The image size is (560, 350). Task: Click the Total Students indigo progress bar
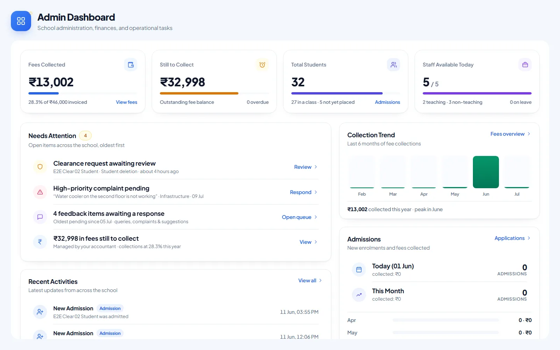[x=337, y=93]
